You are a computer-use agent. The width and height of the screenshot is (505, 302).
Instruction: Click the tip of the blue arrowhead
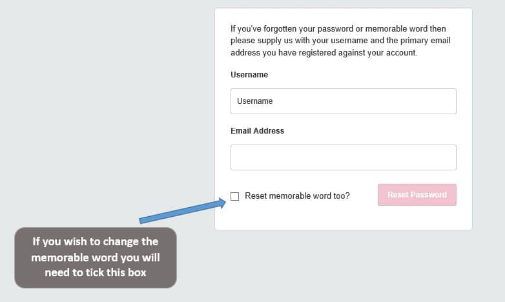(225, 202)
